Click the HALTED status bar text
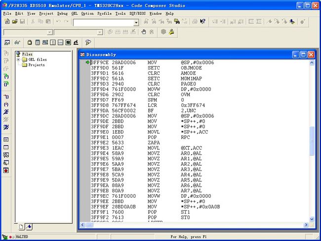This screenshot has width=321, height=241. point(22,237)
